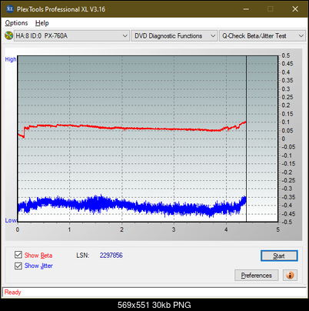This screenshot has height=311, width=309.
Task: Click the PlexTools XL title bar icon
Action: tap(9, 9)
